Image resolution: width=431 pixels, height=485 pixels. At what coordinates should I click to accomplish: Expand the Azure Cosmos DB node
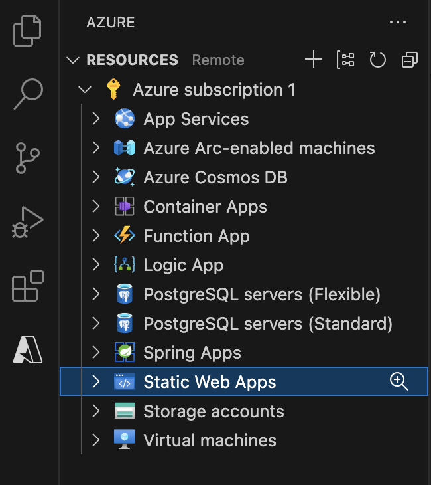(96, 177)
